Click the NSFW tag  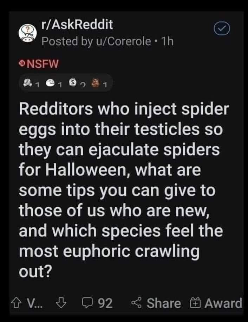point(42,64)
